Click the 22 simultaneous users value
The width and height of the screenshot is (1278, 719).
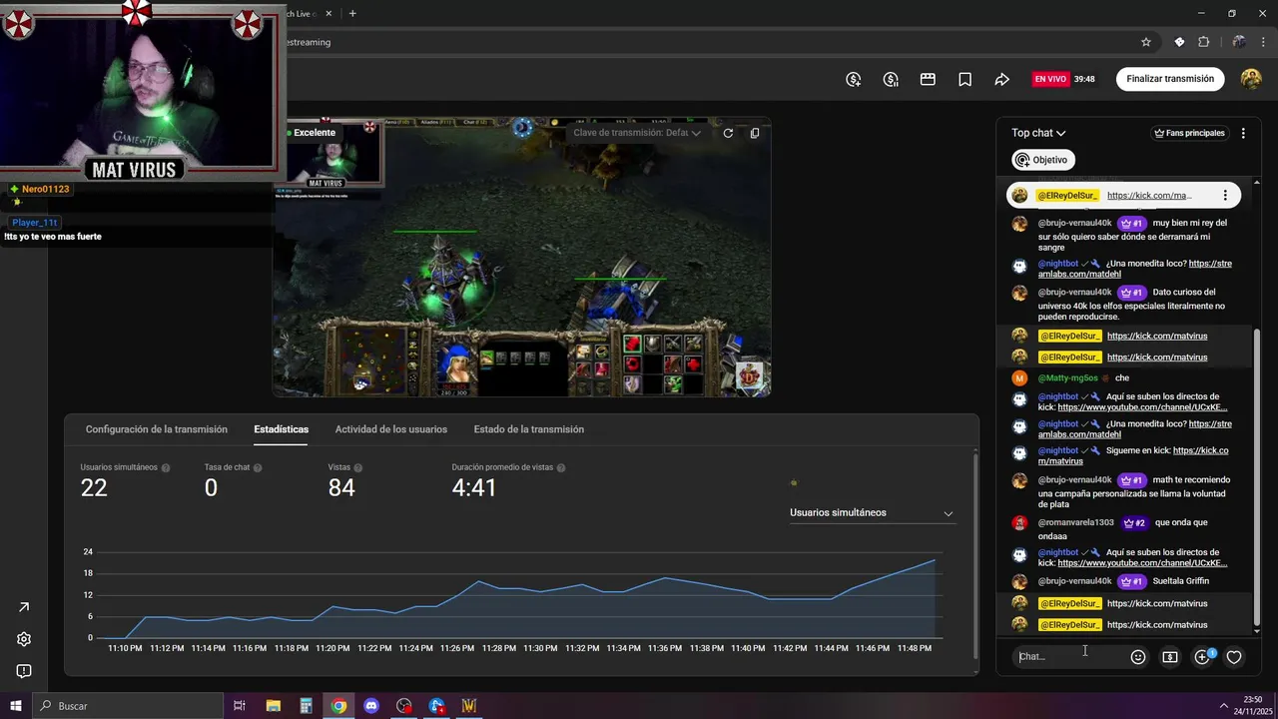coord(94,488)
